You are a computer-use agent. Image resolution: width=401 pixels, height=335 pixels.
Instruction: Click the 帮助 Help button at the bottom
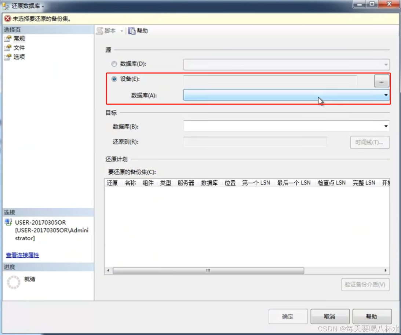[372, 316]
